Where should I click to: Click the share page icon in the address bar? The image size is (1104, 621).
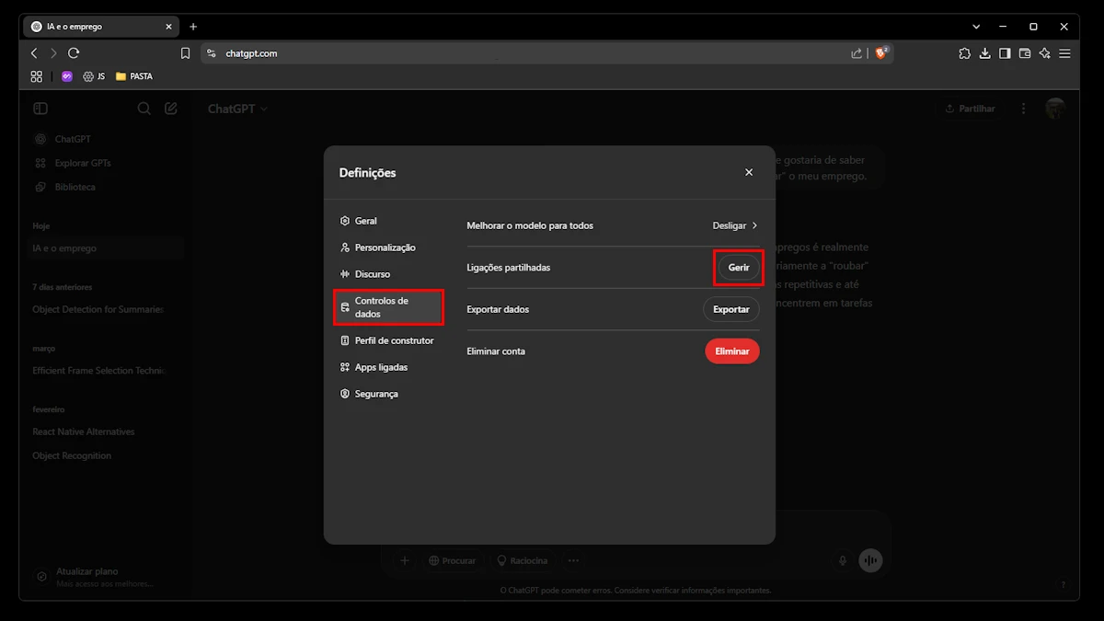857,53
